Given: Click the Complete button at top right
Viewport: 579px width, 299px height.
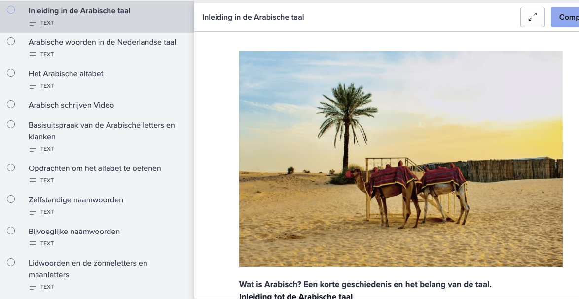Looking at the screenshot, I should click(565, 17).
